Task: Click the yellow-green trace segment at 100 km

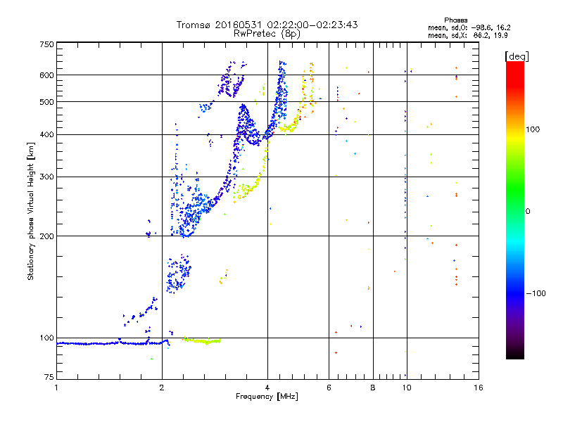Action: point(201,340)
